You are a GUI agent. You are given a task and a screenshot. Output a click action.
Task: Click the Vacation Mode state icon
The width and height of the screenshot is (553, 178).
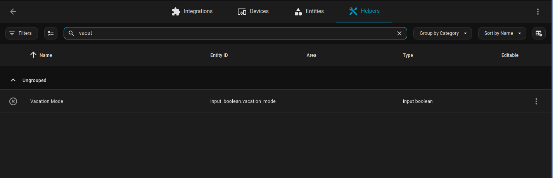13,101
